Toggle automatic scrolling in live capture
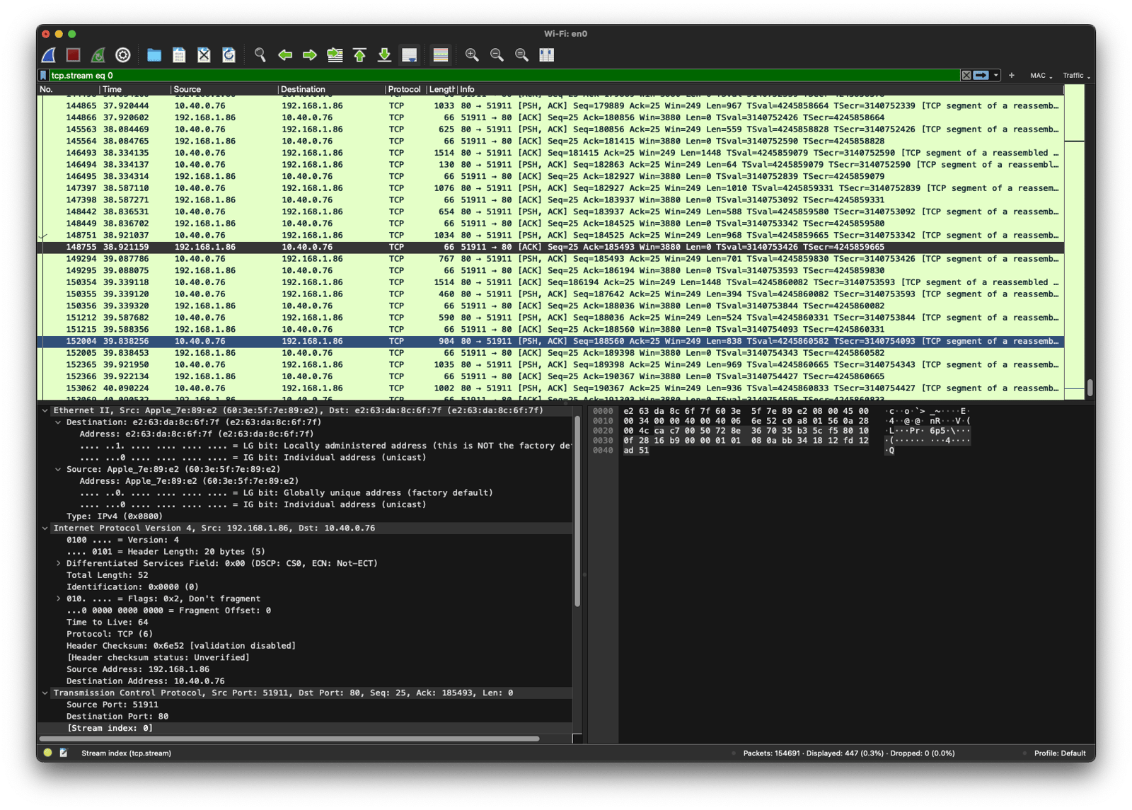The width and height of the screenshot is (1132, 810). pos(409,54)
